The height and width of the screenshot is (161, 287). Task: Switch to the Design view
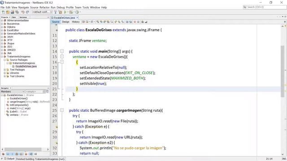pos(65,22)
